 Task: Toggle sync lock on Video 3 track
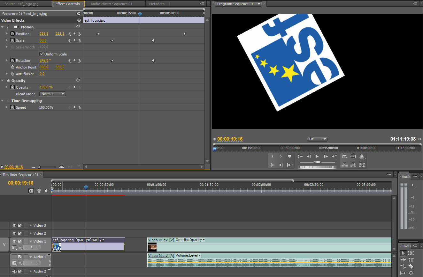pos(20,225)
